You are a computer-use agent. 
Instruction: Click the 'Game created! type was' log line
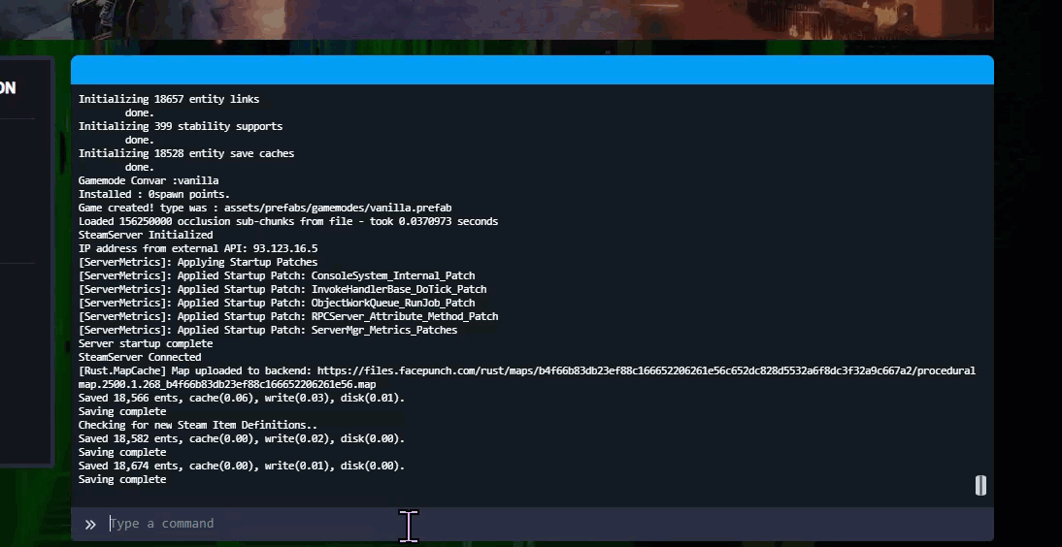coord(265,208)
